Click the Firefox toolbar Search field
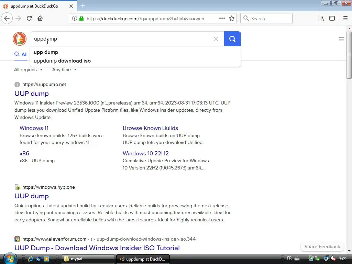The height and width of the screenshot is (264, 352). (x=266, y=19)
